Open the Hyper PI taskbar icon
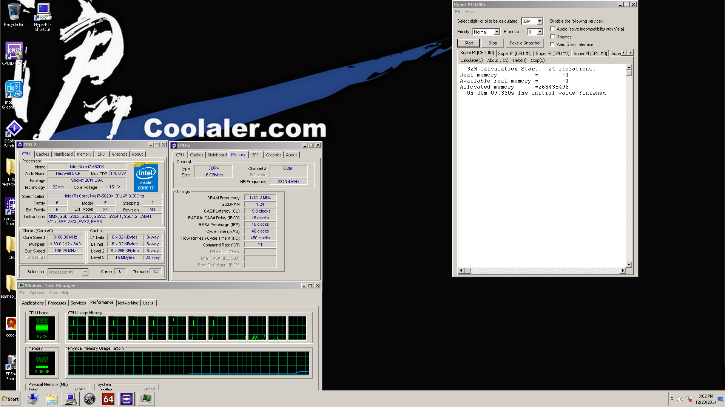The width and height of the screenshot is (725, 407). (70, 399)
